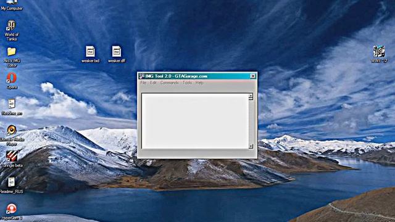Select the wesker.dff file icon
The image size is (395, 222).
[117, 54]
